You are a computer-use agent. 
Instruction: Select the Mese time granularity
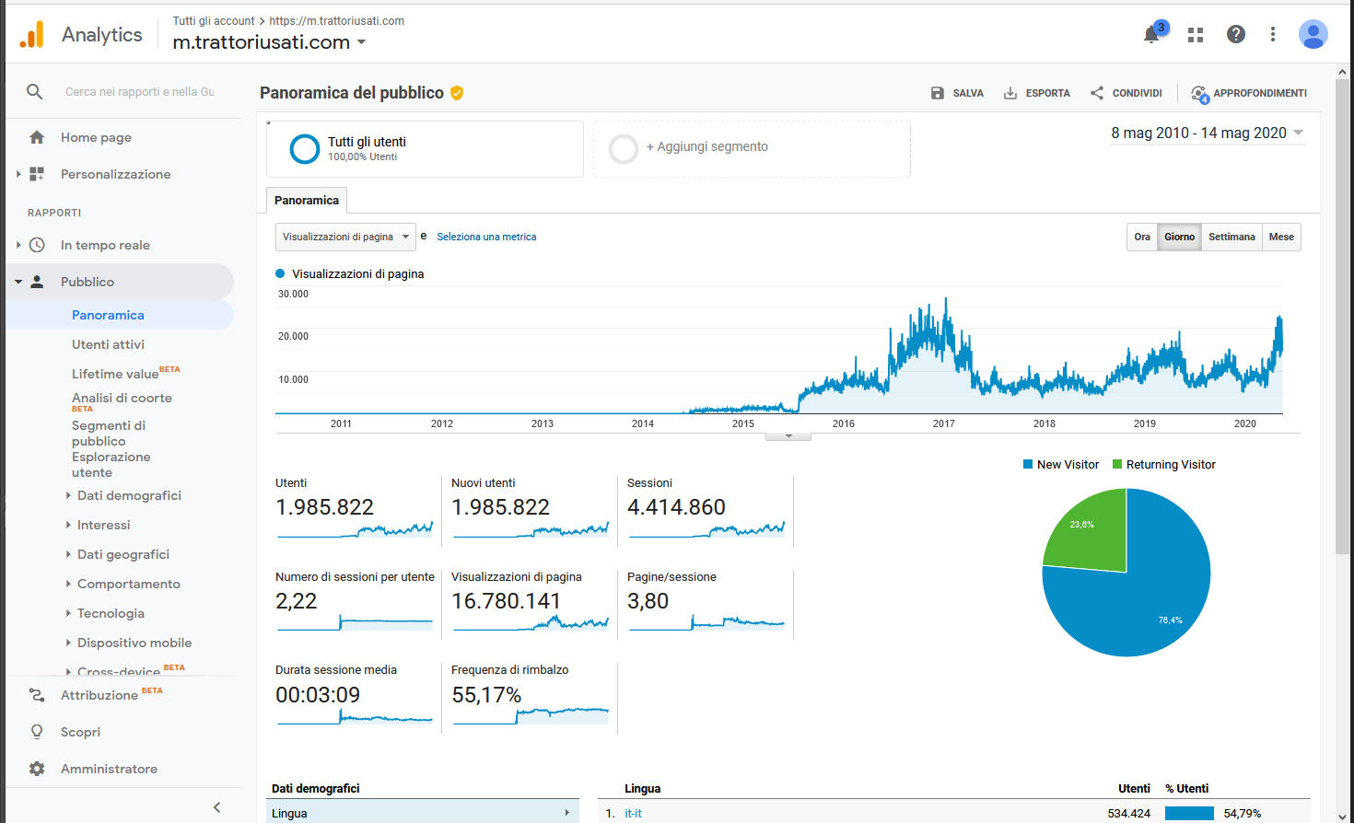pyautogui.click(x=1281, y=238)
